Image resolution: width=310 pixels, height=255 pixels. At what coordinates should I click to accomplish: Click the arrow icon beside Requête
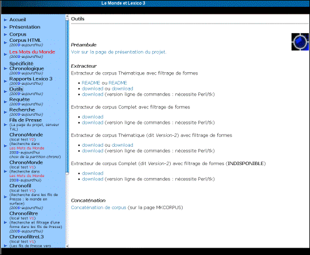pos(6,102)
